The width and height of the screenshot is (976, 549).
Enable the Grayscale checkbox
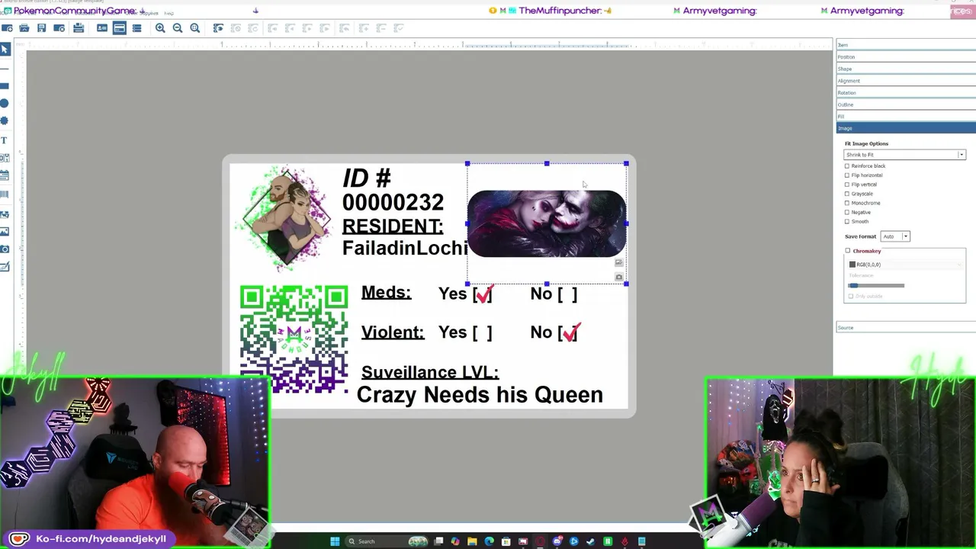tap(847, 194)
